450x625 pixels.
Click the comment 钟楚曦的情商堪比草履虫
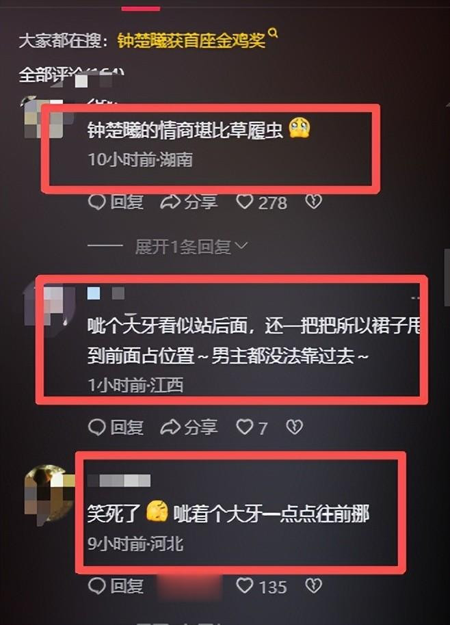pyautogui.click(x=185, y=130)
